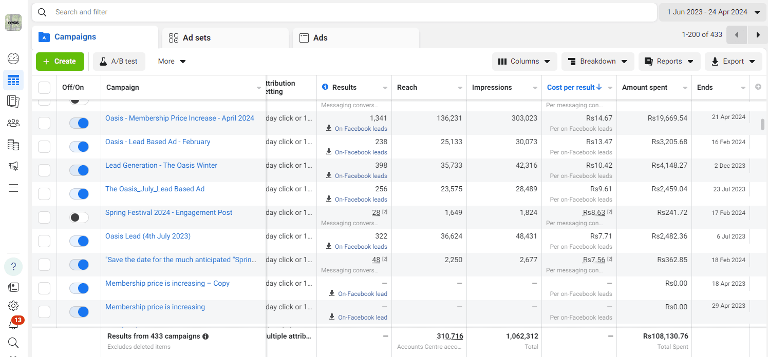768x357 pixels.
Task: Open the Reach column header menu arrow
Action: (460, 88)
